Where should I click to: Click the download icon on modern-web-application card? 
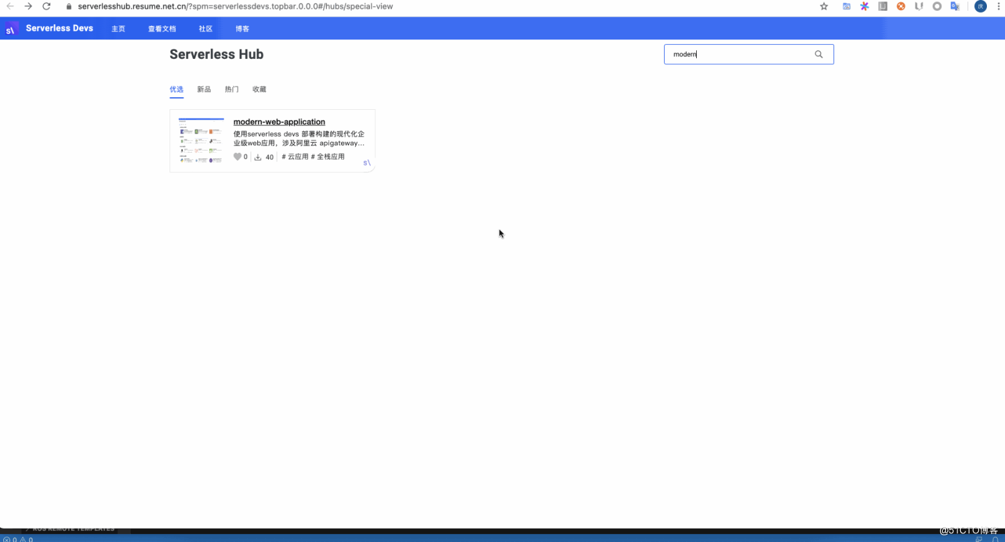tap(258, 157)
